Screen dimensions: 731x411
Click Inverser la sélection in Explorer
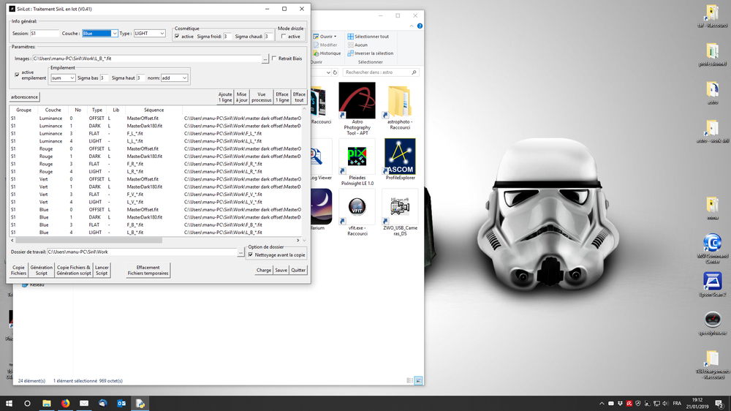pos(370,53)
